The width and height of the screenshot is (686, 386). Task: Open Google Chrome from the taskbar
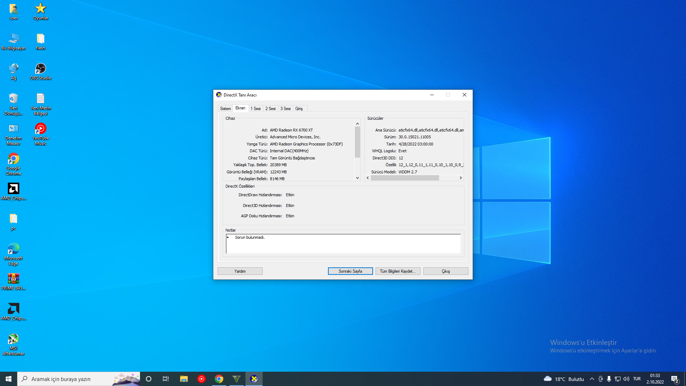coord(219,379)
